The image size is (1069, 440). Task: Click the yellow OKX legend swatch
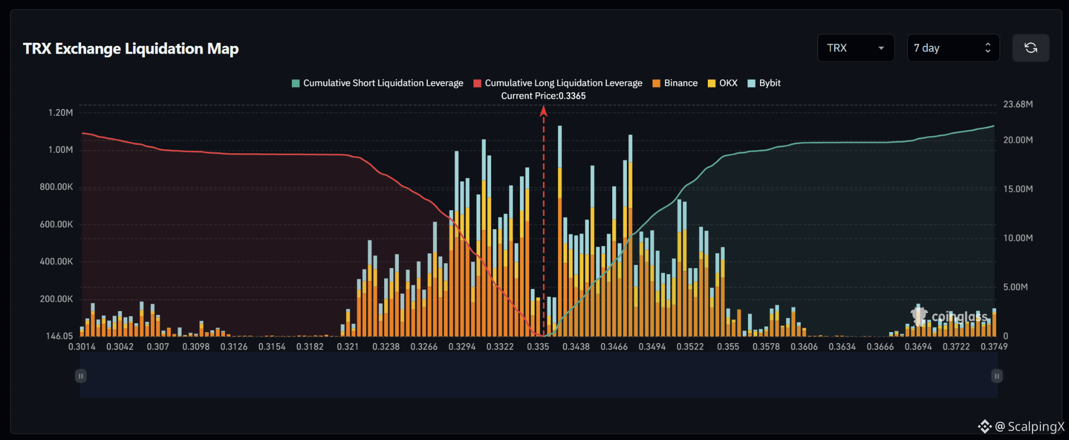pyautogui.click(x=711, y=83)
